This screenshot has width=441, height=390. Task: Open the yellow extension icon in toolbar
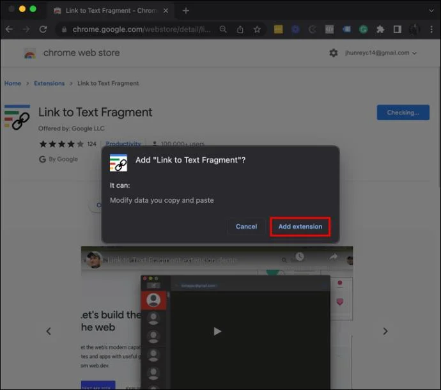[278, 29]
